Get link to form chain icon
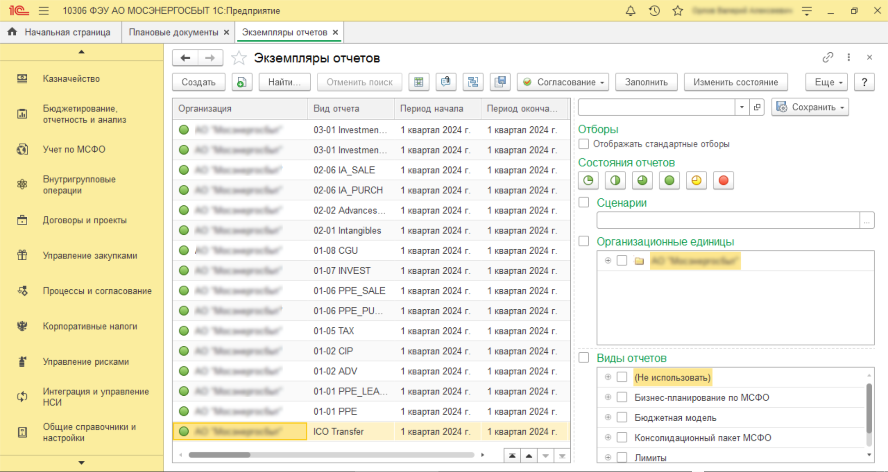The height and width of the screenshot is (472, 888). tap(828, 57)
